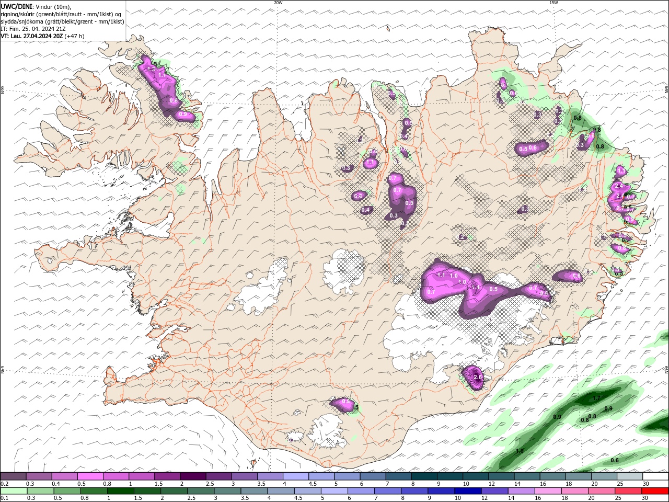Viewport: 669px width, 502px height.
Task: Click the UWC/DINI title text
Action: (17, 6)
